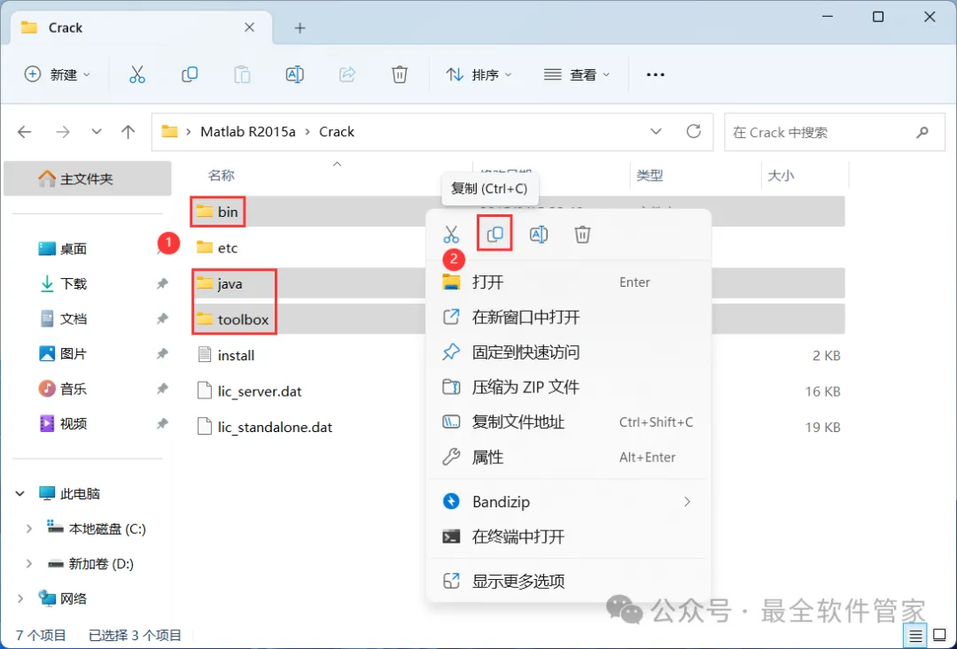
Task: Expand the 本地磁盘 (C:) node
Action: [x=28, y=529]
